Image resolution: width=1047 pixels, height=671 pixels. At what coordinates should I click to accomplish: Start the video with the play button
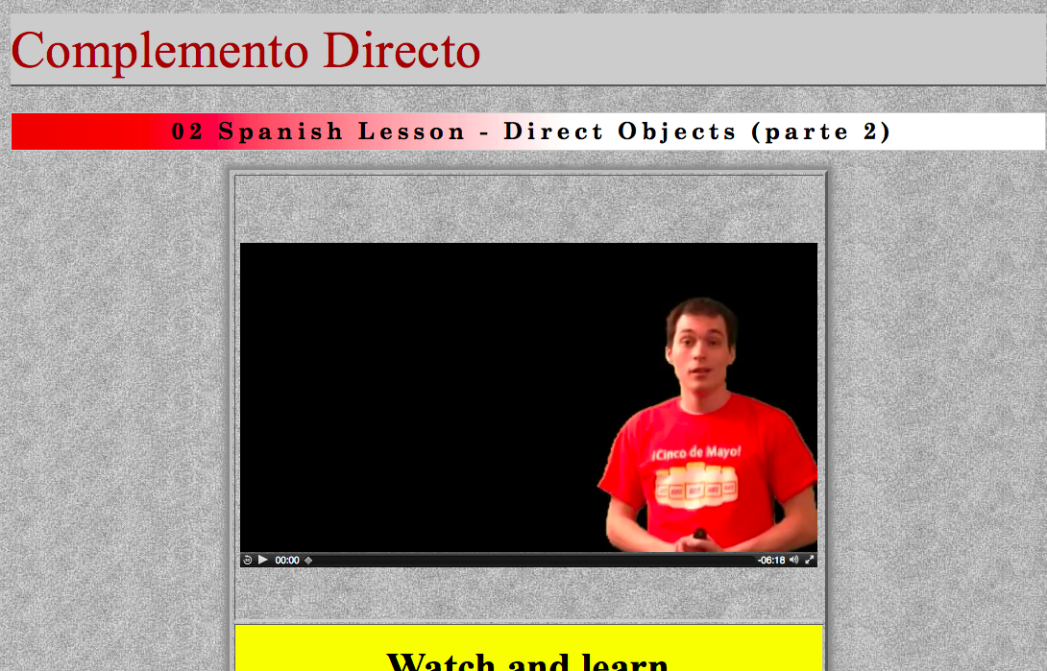pyautogui.click(x=263, y=560)
